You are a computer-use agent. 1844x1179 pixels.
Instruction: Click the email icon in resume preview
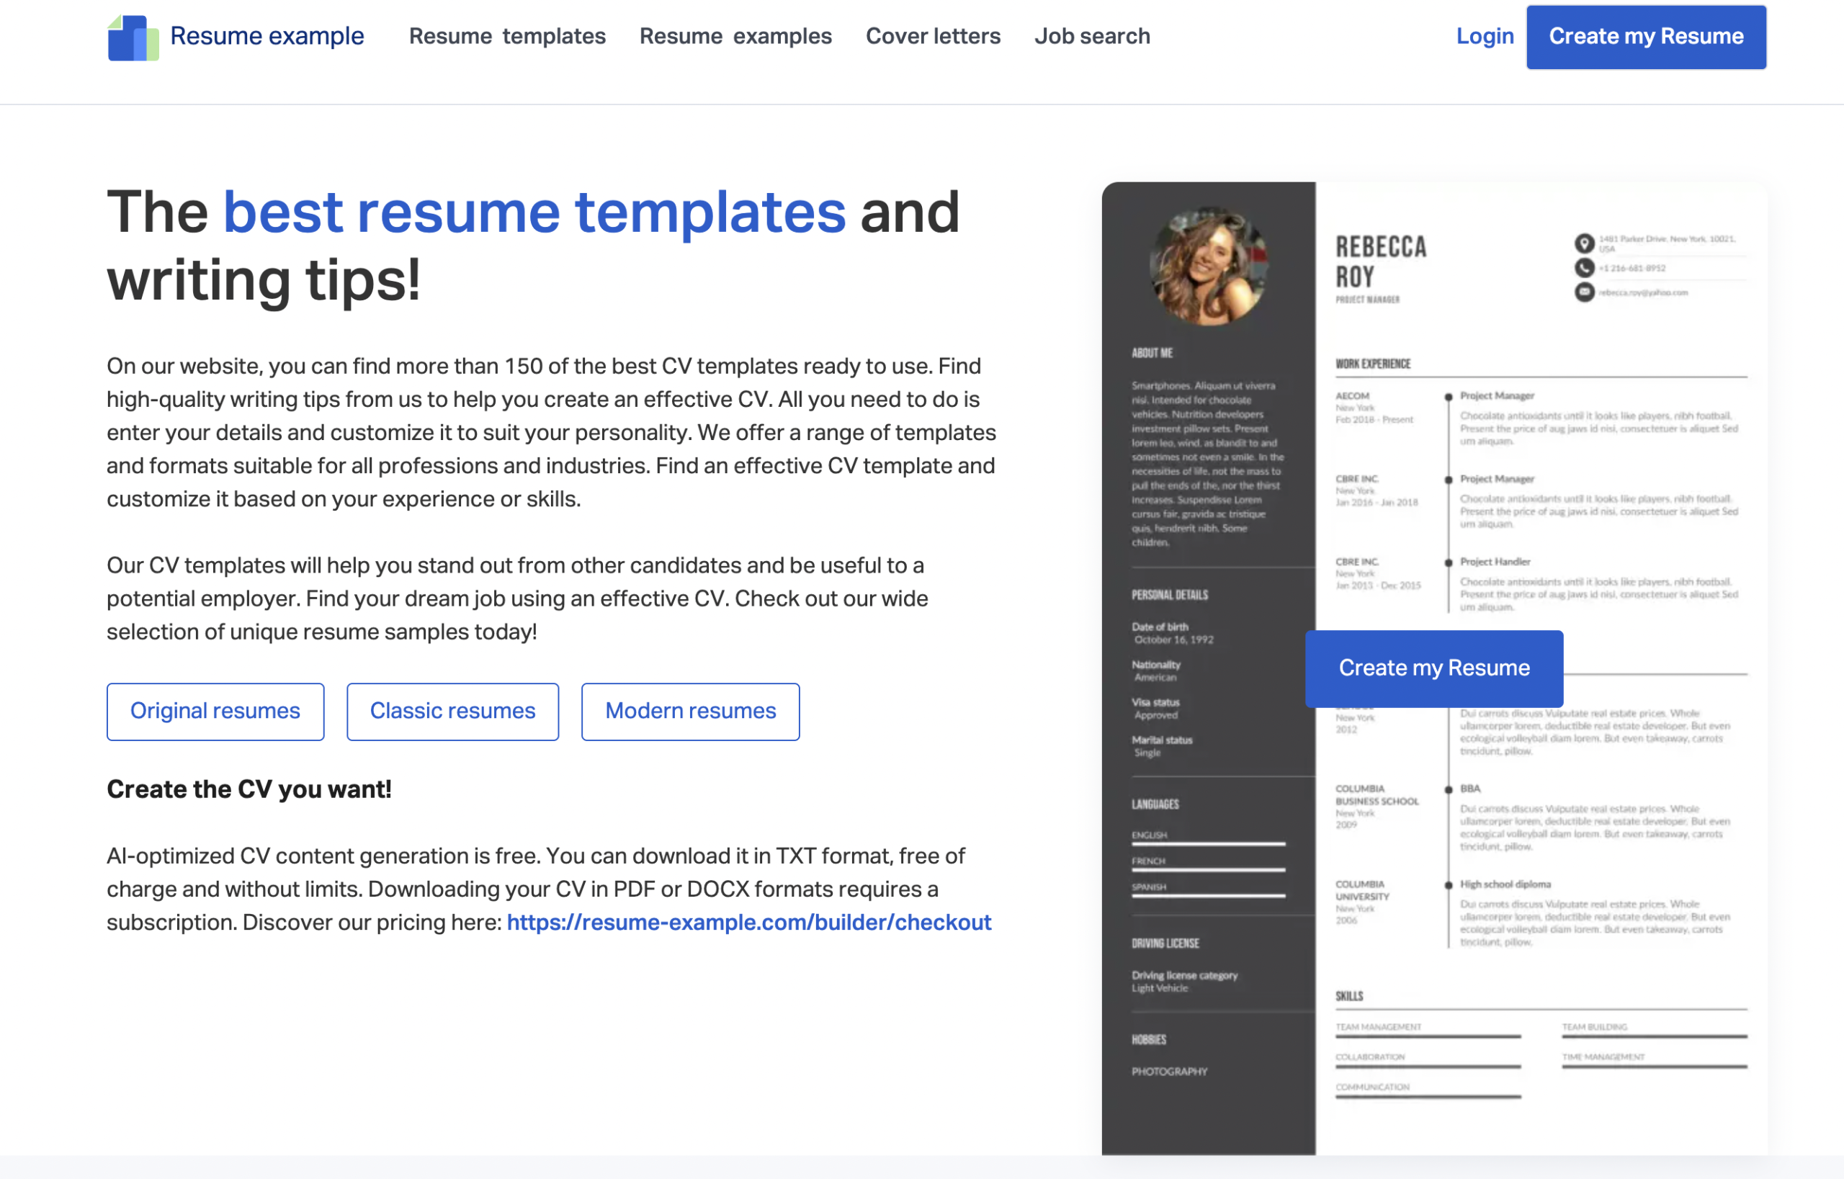[x=1584, y=292]
